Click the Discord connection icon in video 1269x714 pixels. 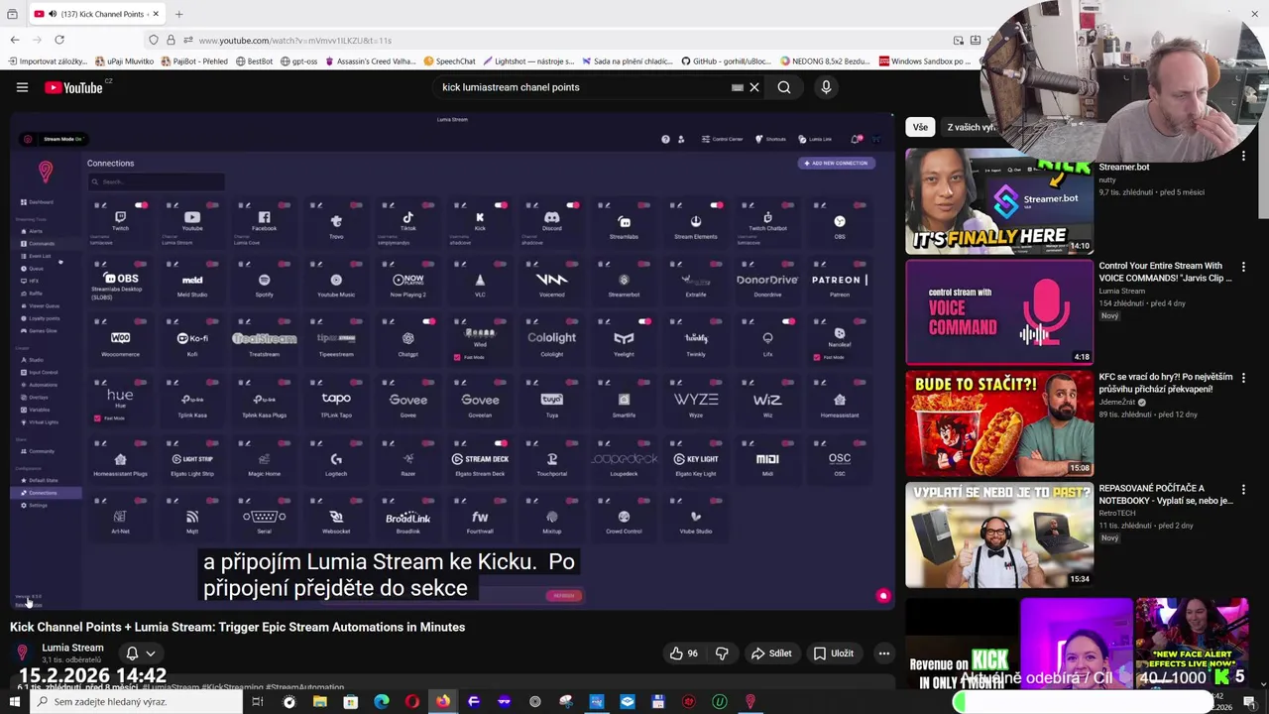[x=551, y=218]
